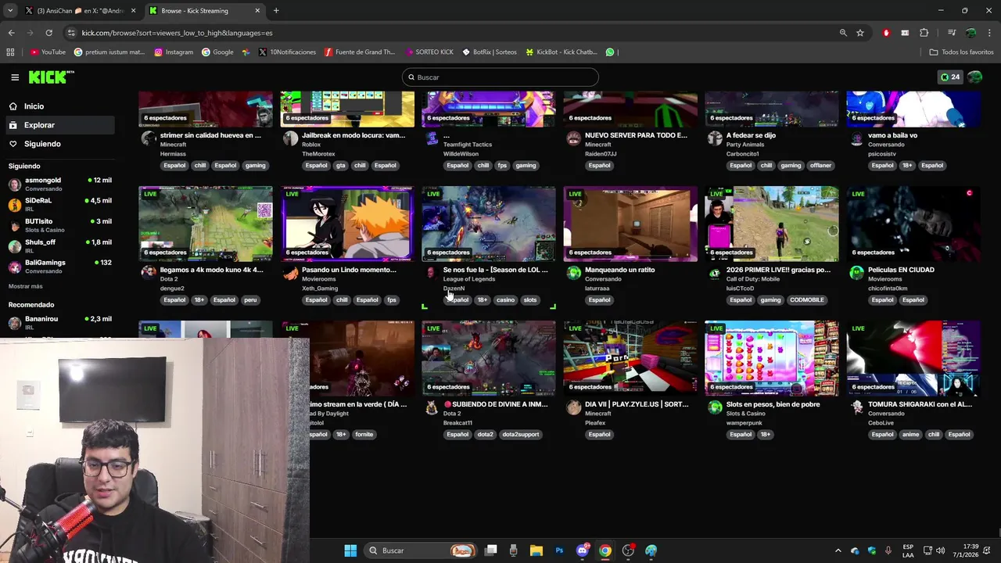Click chicofinta0km streamer avatar
This screenshot has height=563, width=1001.
coord(856,273)
